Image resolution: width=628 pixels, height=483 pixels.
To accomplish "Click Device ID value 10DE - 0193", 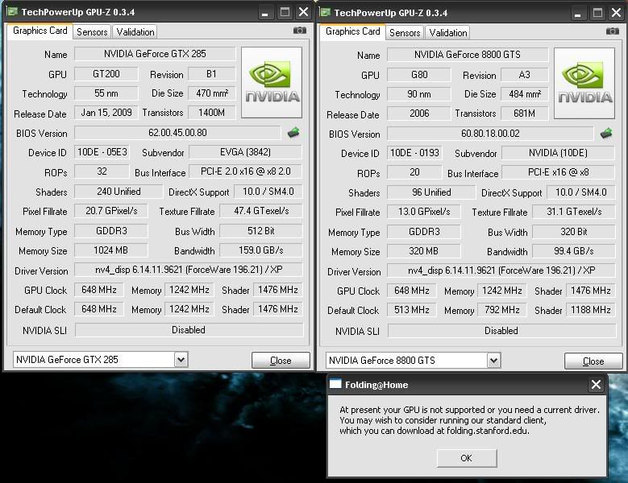I will [415, 153].
